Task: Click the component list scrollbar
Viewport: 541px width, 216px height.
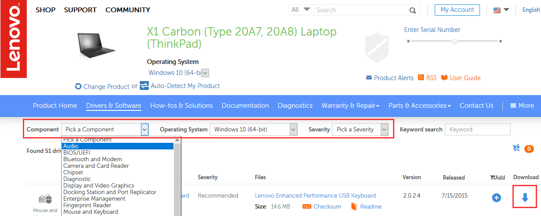Action: [x=178, y=176]
